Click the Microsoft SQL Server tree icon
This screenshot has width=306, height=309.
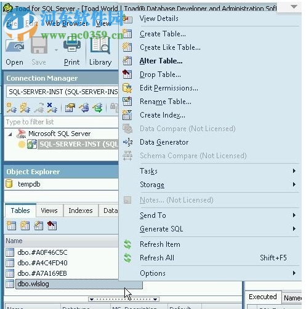(22, 134)
